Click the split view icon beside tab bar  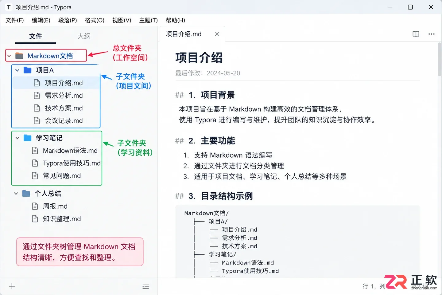(416, 34)
